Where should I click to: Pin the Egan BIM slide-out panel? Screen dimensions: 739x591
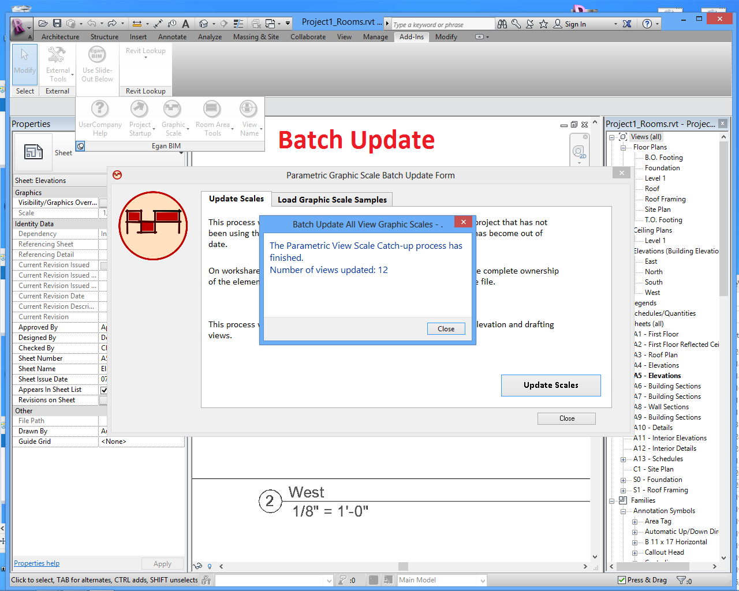(80, 147)
